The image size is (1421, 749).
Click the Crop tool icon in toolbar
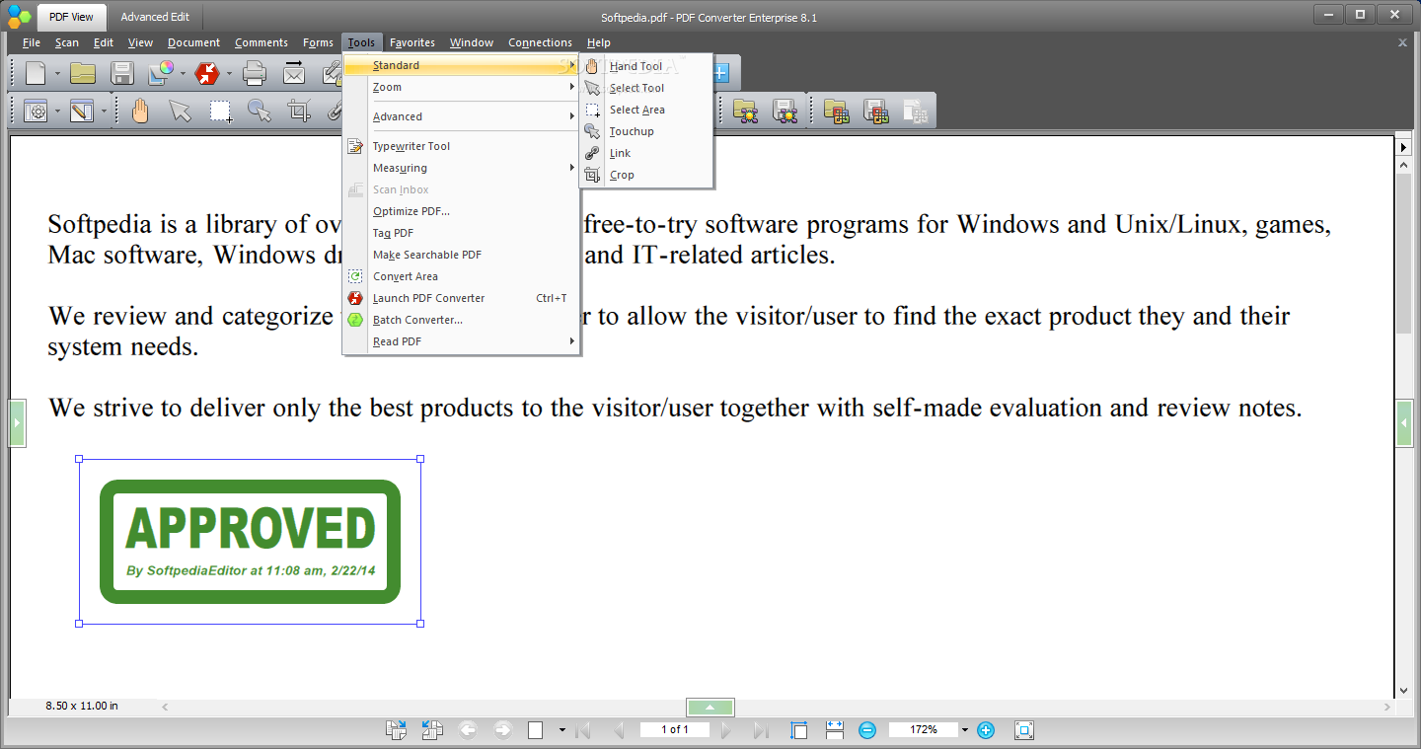299,111
